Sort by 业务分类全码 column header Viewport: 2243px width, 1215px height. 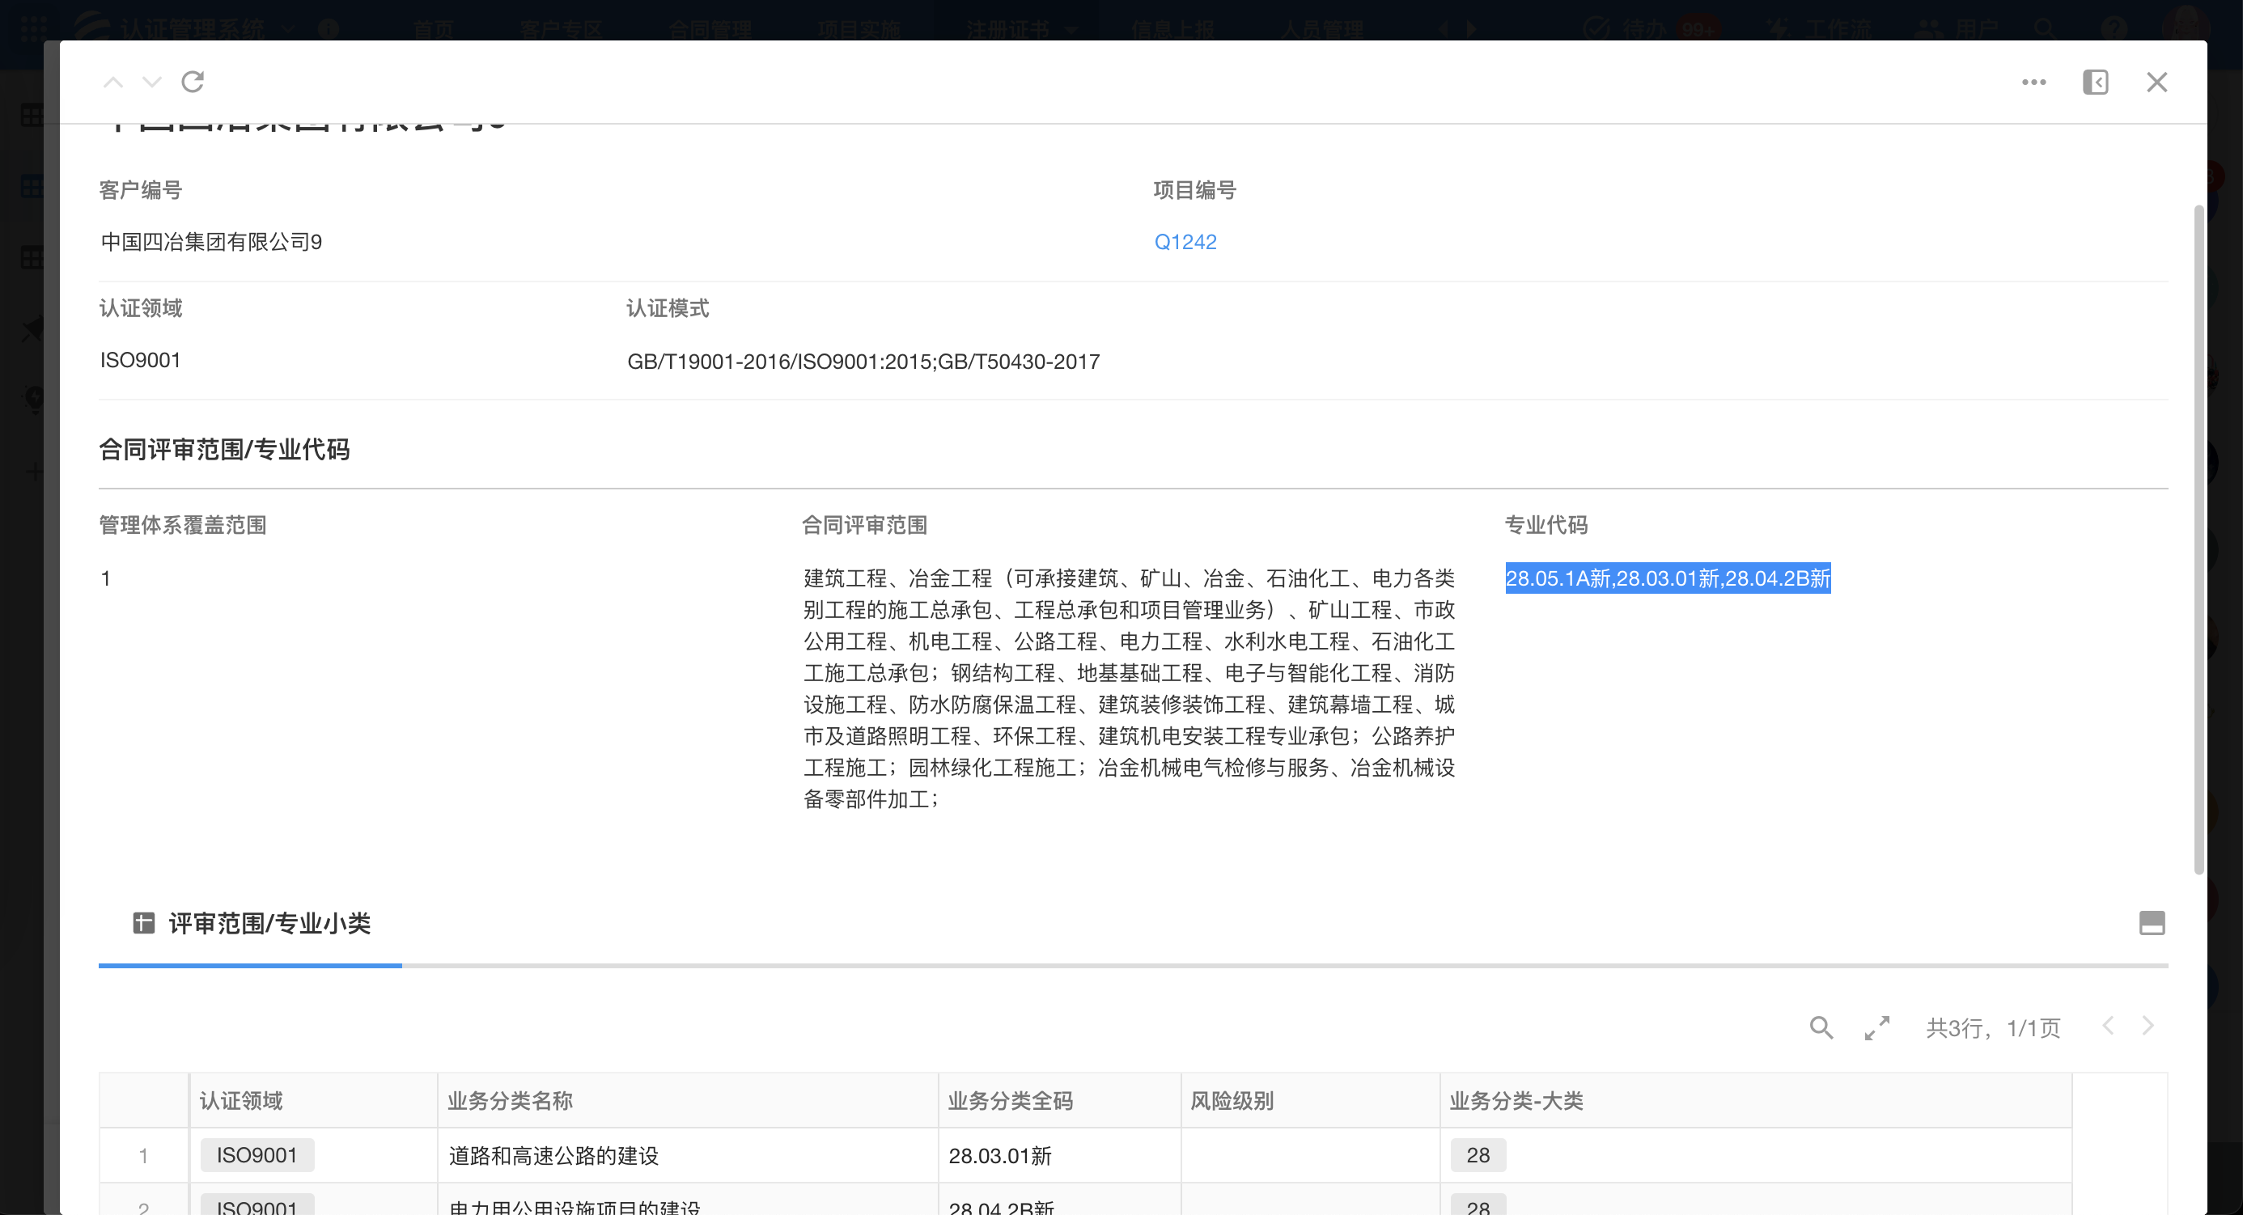1010,1101
